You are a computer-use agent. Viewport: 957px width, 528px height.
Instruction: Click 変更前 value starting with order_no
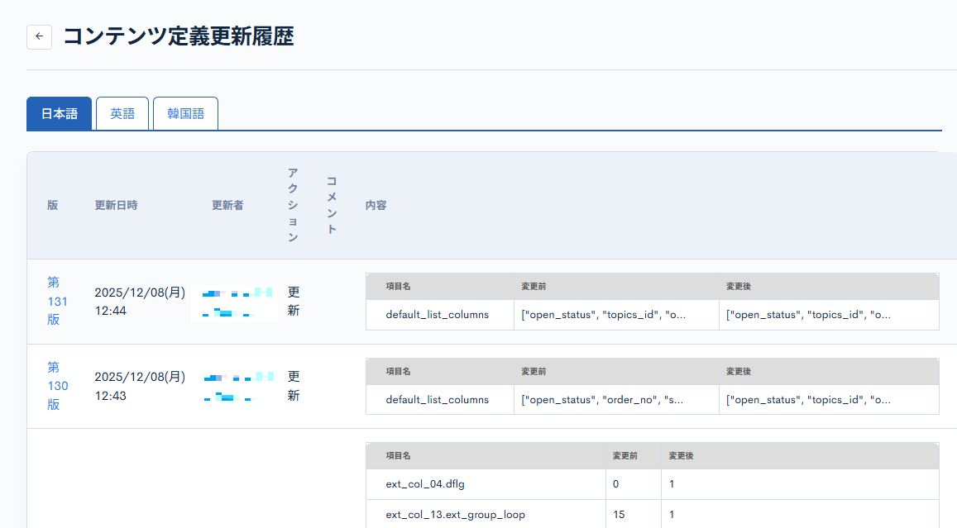coord(602,400)
